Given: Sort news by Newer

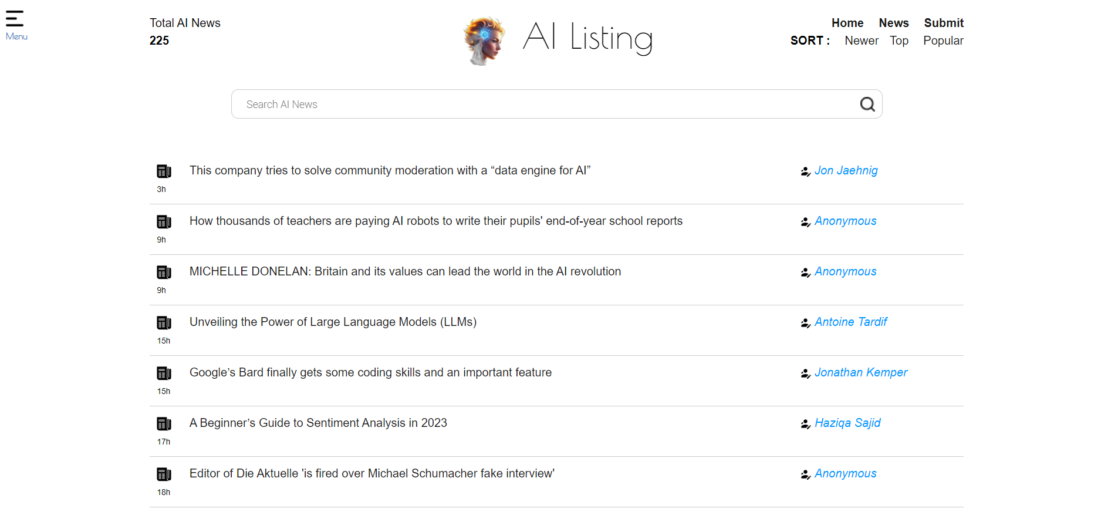Looking at the screenshot, I should (x=861, y=41).
